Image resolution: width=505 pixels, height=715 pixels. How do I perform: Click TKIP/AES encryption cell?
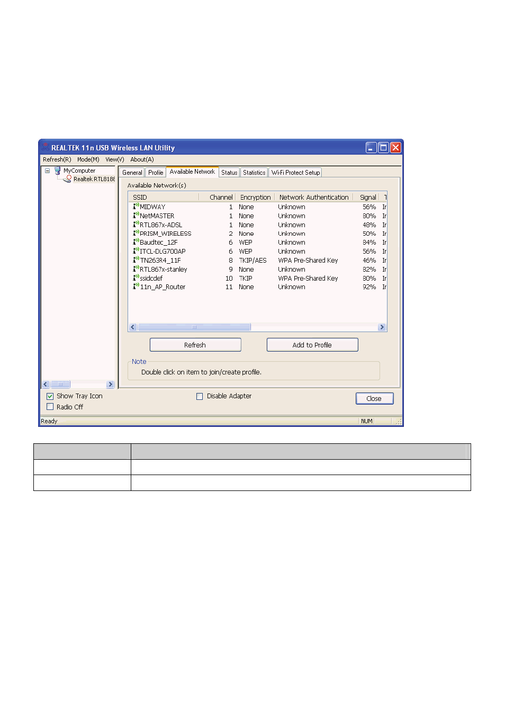(x=252, y=261)
